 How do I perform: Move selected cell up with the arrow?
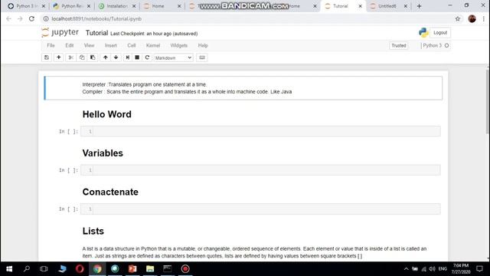point(106,58)
